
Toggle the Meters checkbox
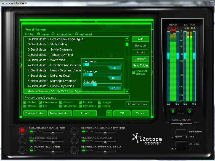click(25, 106)
